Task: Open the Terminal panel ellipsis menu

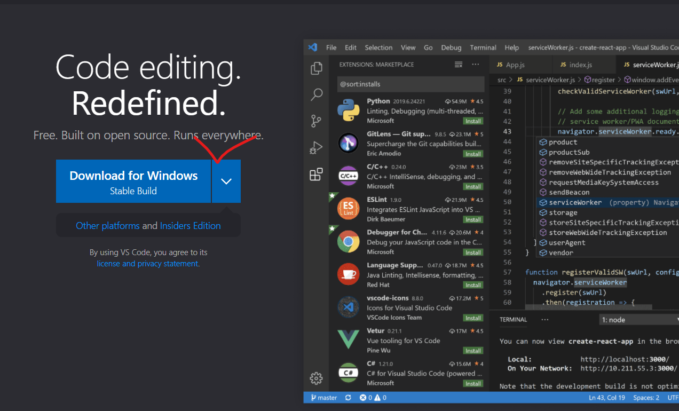Action: pyautogui.click(x=544, y=319)
